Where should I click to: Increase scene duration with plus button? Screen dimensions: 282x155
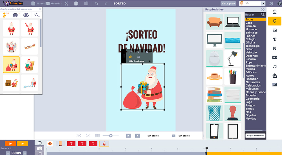[x=8, y=153]
